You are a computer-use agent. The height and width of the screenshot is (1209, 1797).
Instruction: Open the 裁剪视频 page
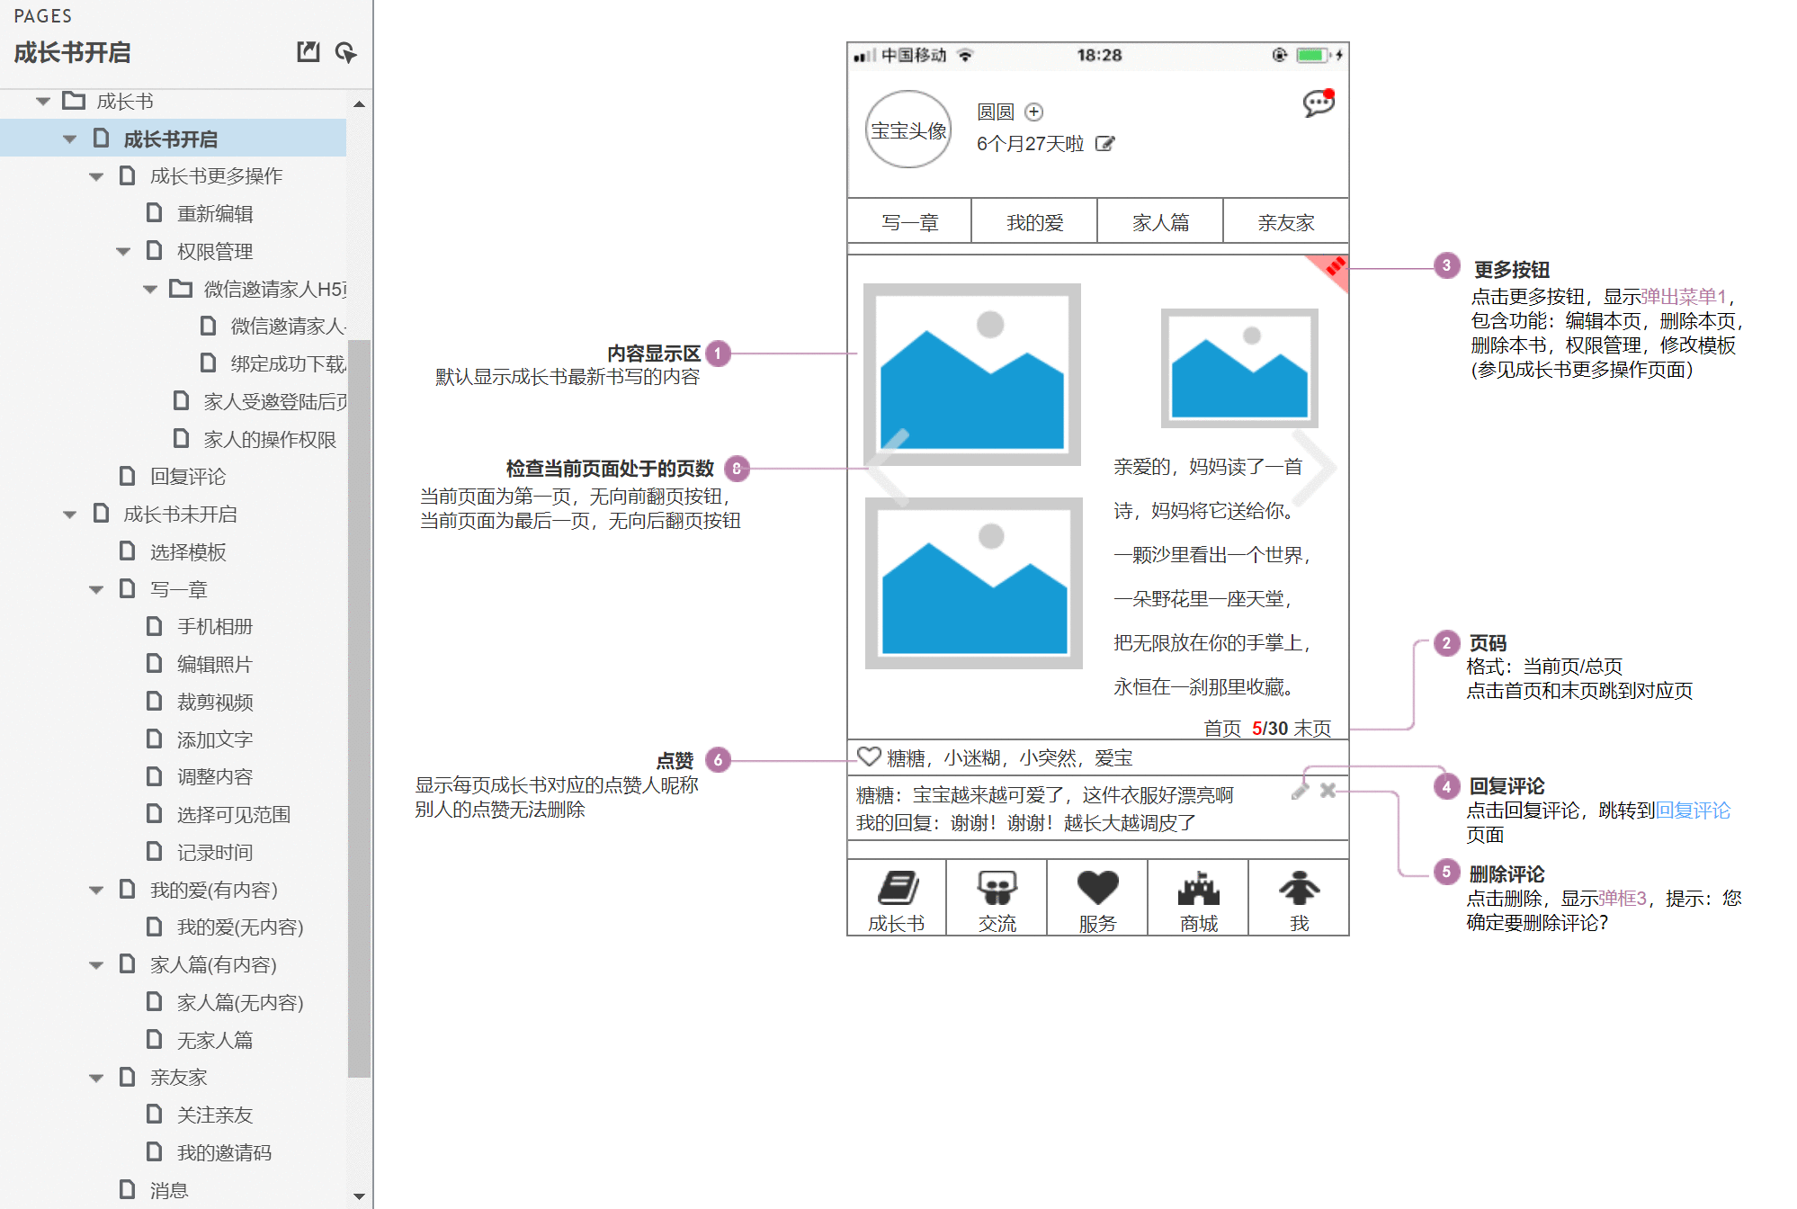point(215,703)
